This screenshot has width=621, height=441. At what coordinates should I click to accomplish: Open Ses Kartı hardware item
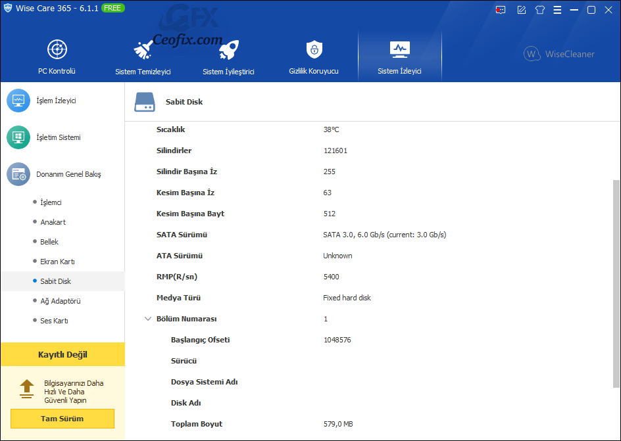click(x=54, y=321)
